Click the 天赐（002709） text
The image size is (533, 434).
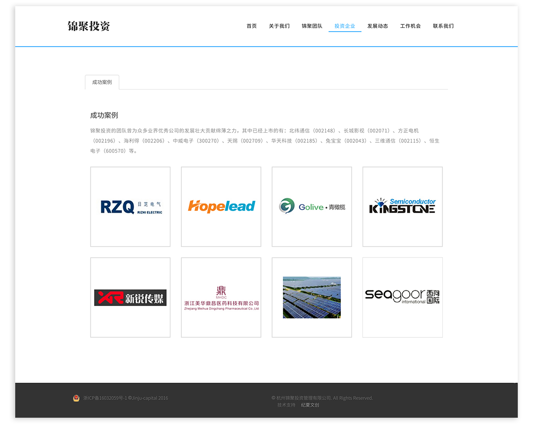click(x=245, y=141)
